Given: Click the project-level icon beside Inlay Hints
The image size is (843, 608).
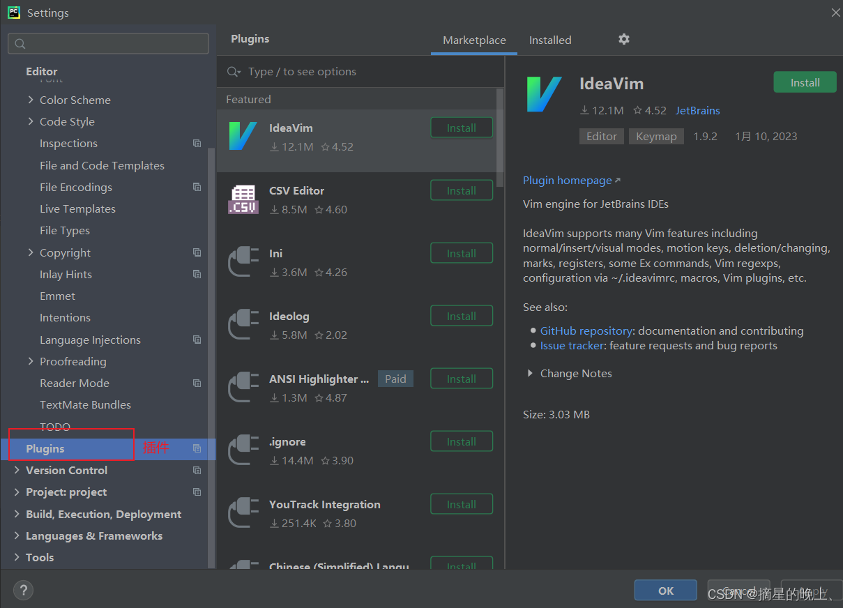Looking at the screenshot, I should pos(197,274).
